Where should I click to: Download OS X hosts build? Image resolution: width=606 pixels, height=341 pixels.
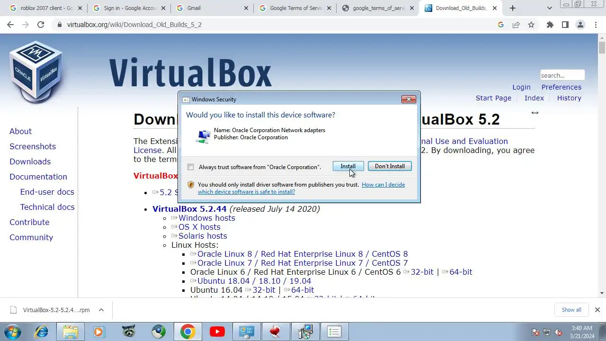(199, 227)
